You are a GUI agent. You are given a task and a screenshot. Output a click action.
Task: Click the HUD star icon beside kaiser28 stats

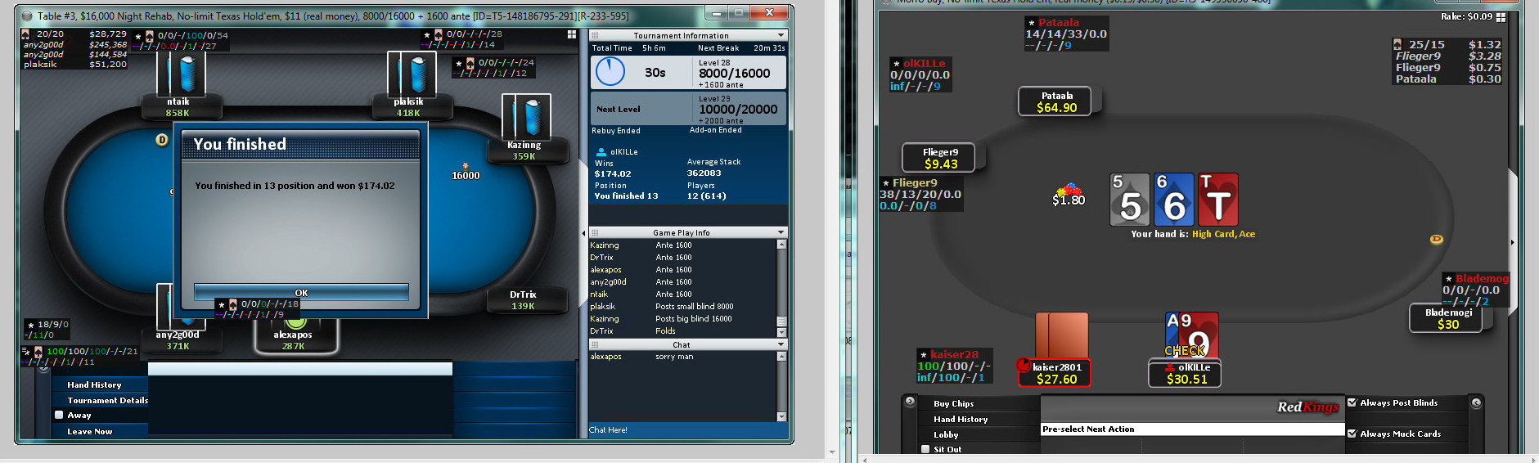pos(923,355)
